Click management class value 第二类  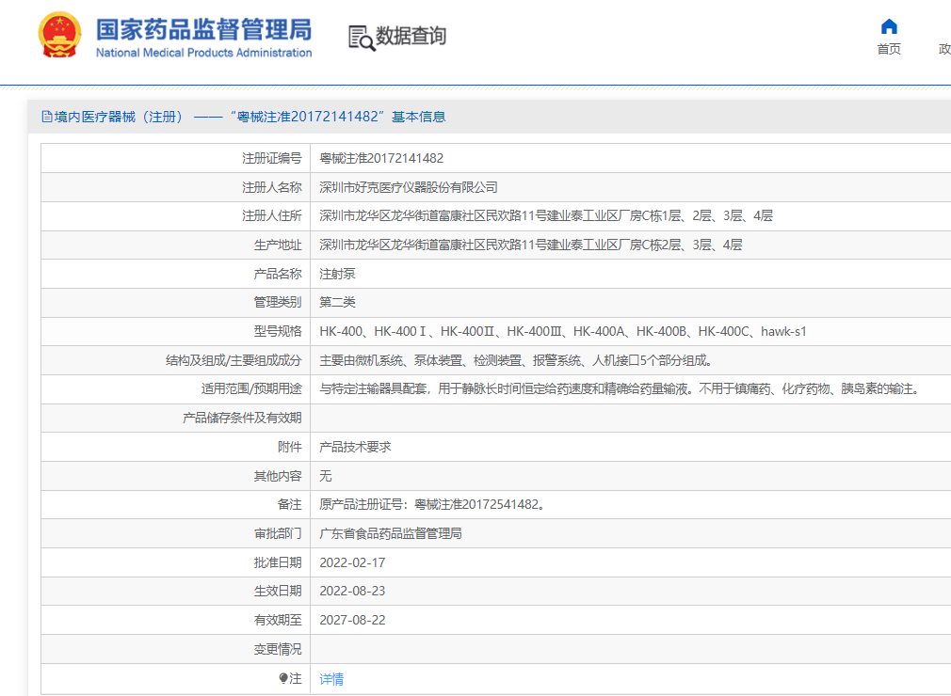coord(337,302)
